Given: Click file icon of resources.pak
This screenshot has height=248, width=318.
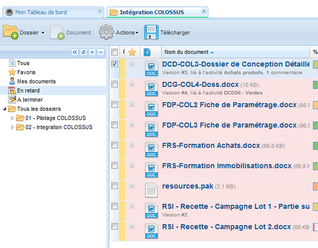Looking at the screenshot, I should 151,190.
